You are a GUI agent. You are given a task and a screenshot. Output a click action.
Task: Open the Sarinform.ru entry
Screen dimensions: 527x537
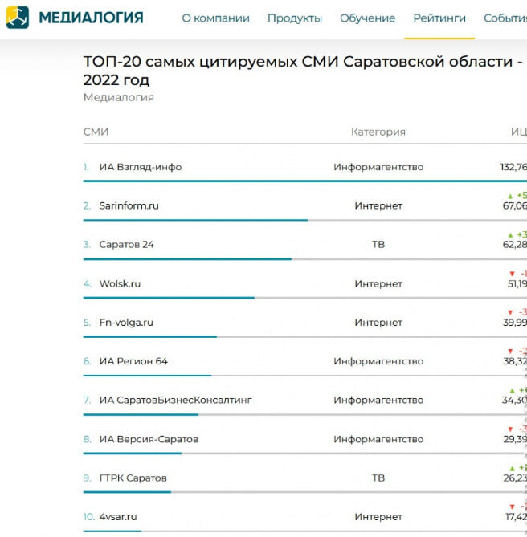129,205
